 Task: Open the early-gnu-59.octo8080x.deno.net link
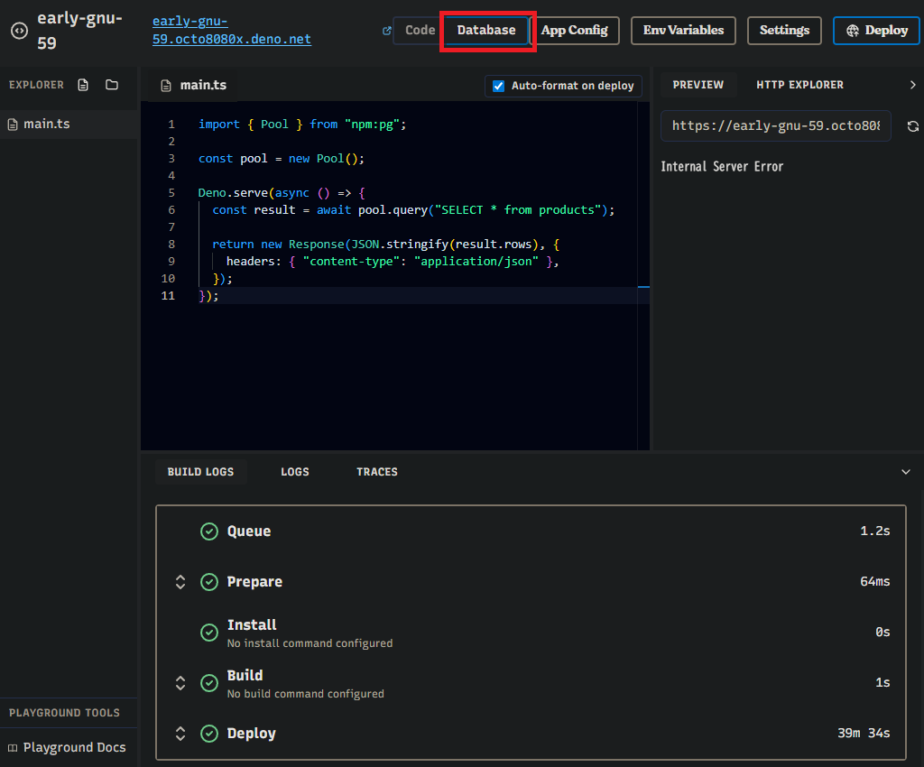[231, 31]
